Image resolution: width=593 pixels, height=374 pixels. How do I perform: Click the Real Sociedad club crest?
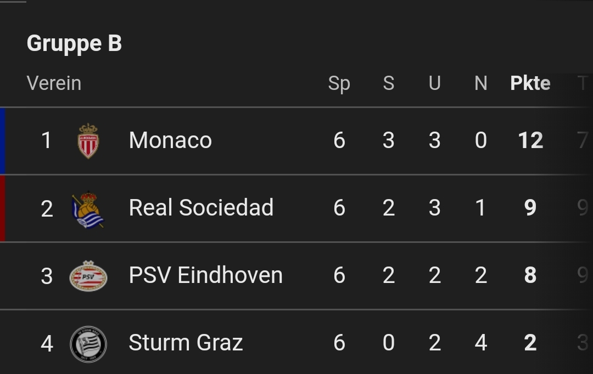88,209
